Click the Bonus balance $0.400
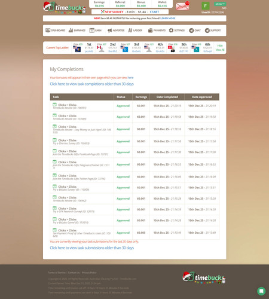The height and width of the screenshot is (299, 269). point(141,6)
